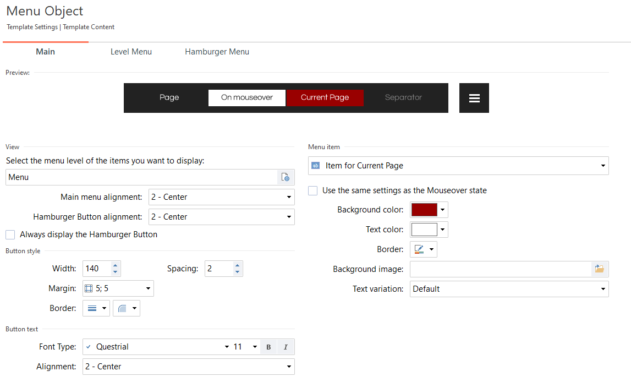This screenshot has width=631, height=382.
Task: Decrease the Spacing value with down arrow
Action: click(x=238, y=272)
